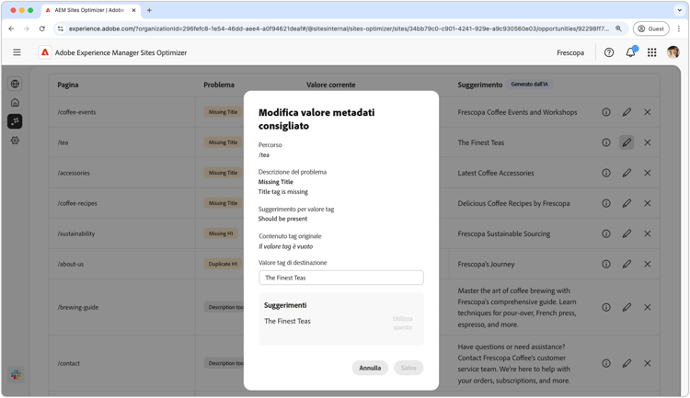Show info for the /contact row
The width and height of the screenshot is (690, 398).
click(x=606, y=363)
